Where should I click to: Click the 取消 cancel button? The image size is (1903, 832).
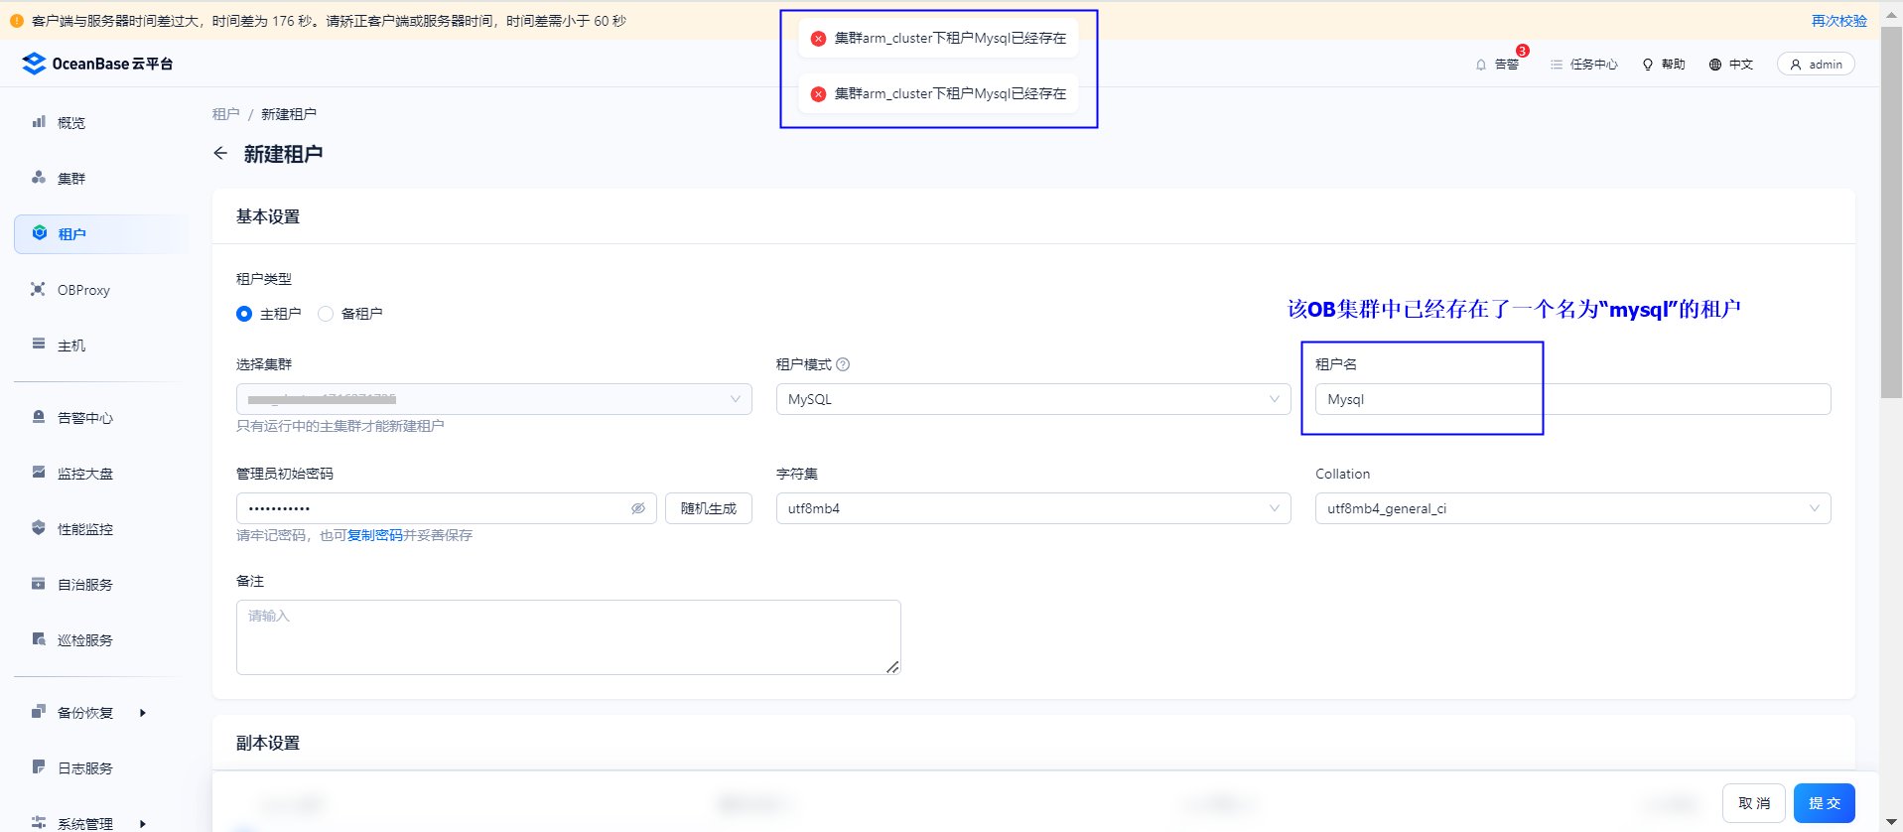(1754, 803)
